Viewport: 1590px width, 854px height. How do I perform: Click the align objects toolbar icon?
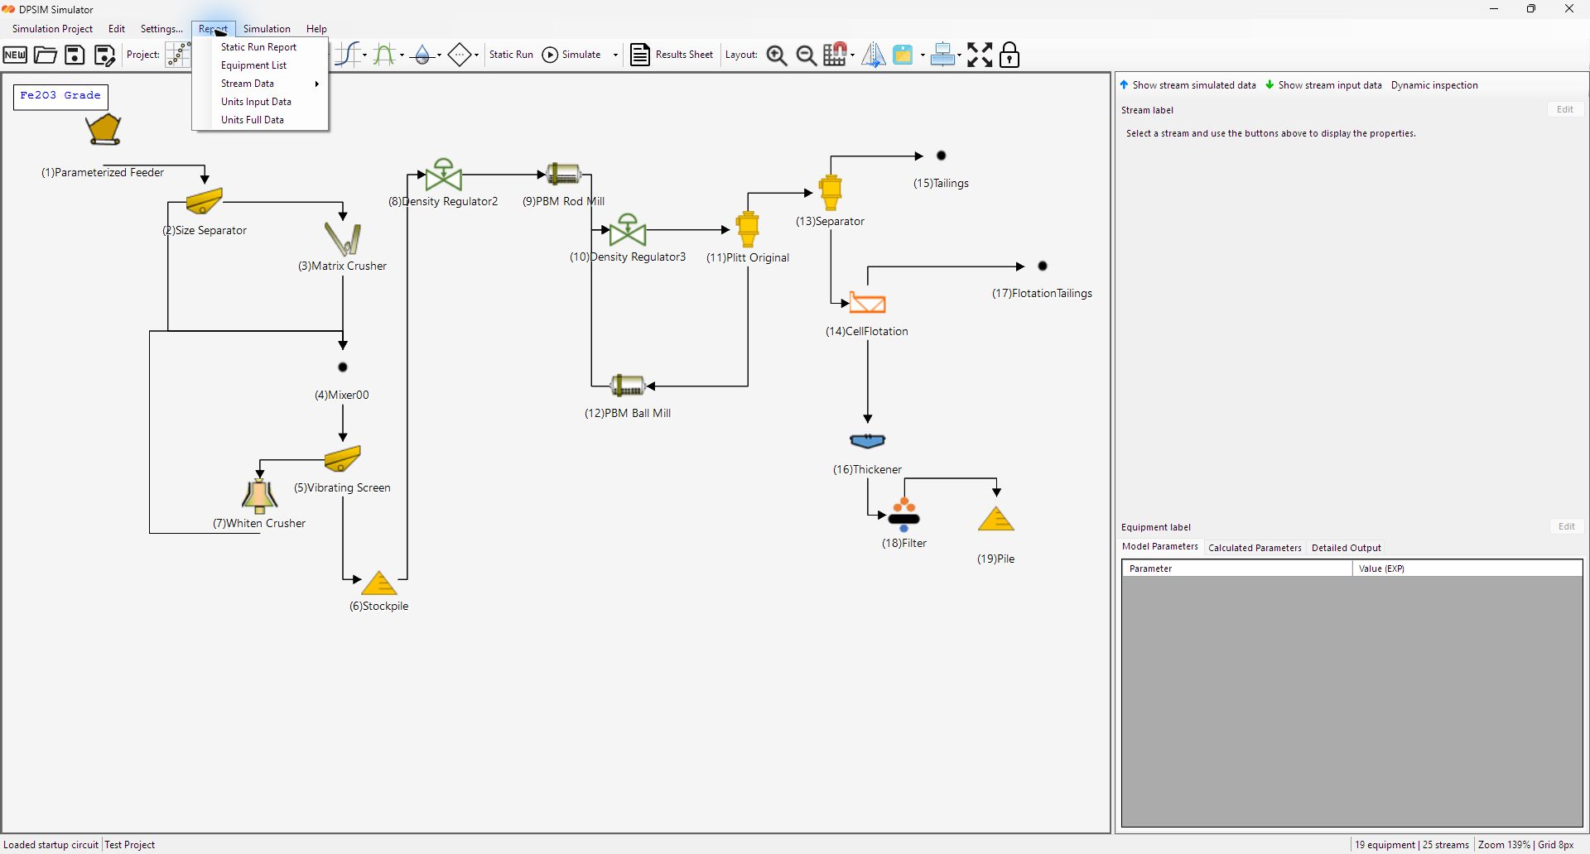click(942, 55)
